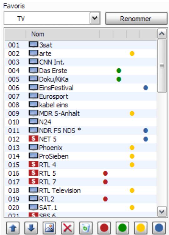169x235 pixels.
Task: Click the green dot in Das Erste row
Action: click(119, 71)
